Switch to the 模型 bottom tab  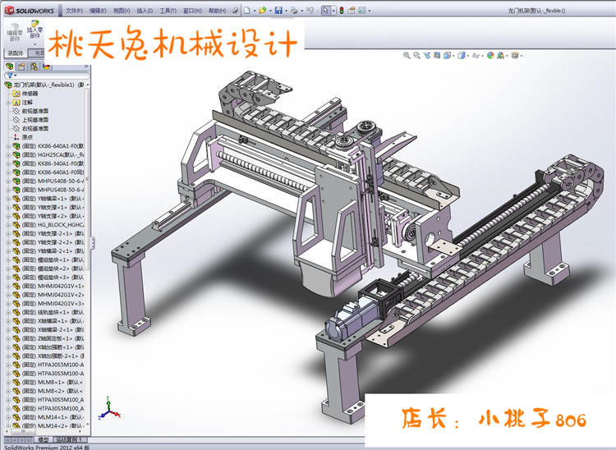[43, 439]
